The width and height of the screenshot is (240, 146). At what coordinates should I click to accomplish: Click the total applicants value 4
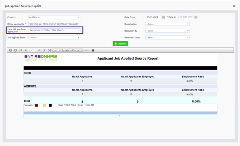[x=82, y=102]
